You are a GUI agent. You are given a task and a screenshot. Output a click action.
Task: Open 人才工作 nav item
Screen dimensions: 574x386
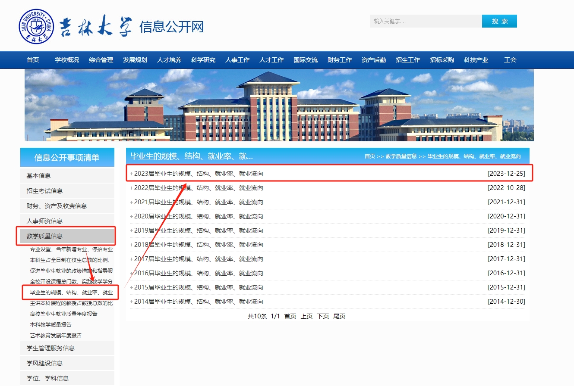[271, 60]
